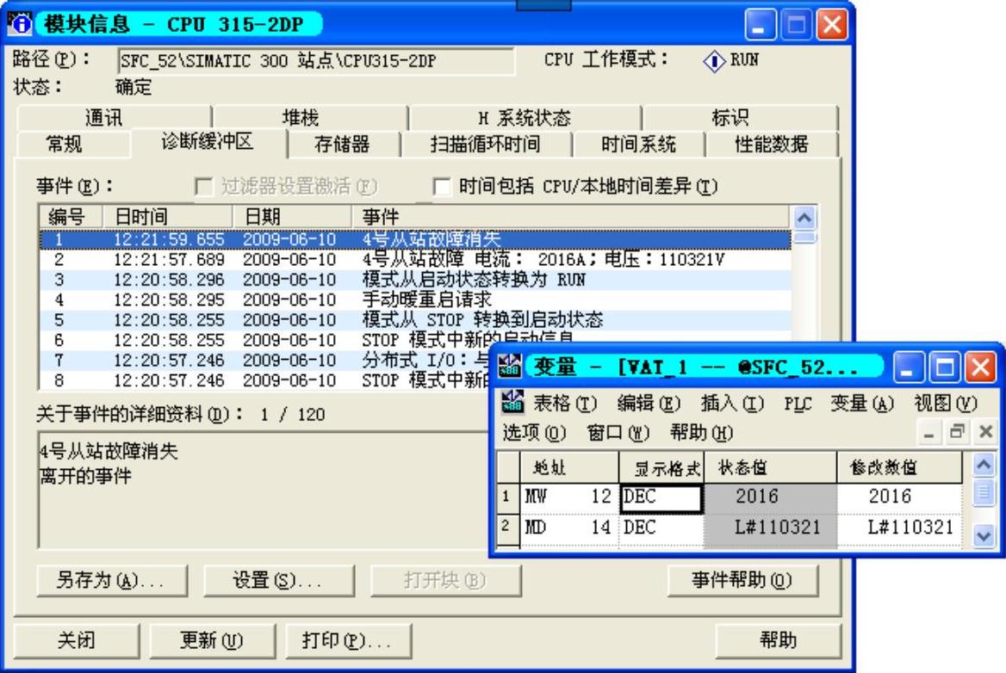Click the module information title bar icon
The width and height of the screenshot is (1006, 673).
tap(20, 24)
